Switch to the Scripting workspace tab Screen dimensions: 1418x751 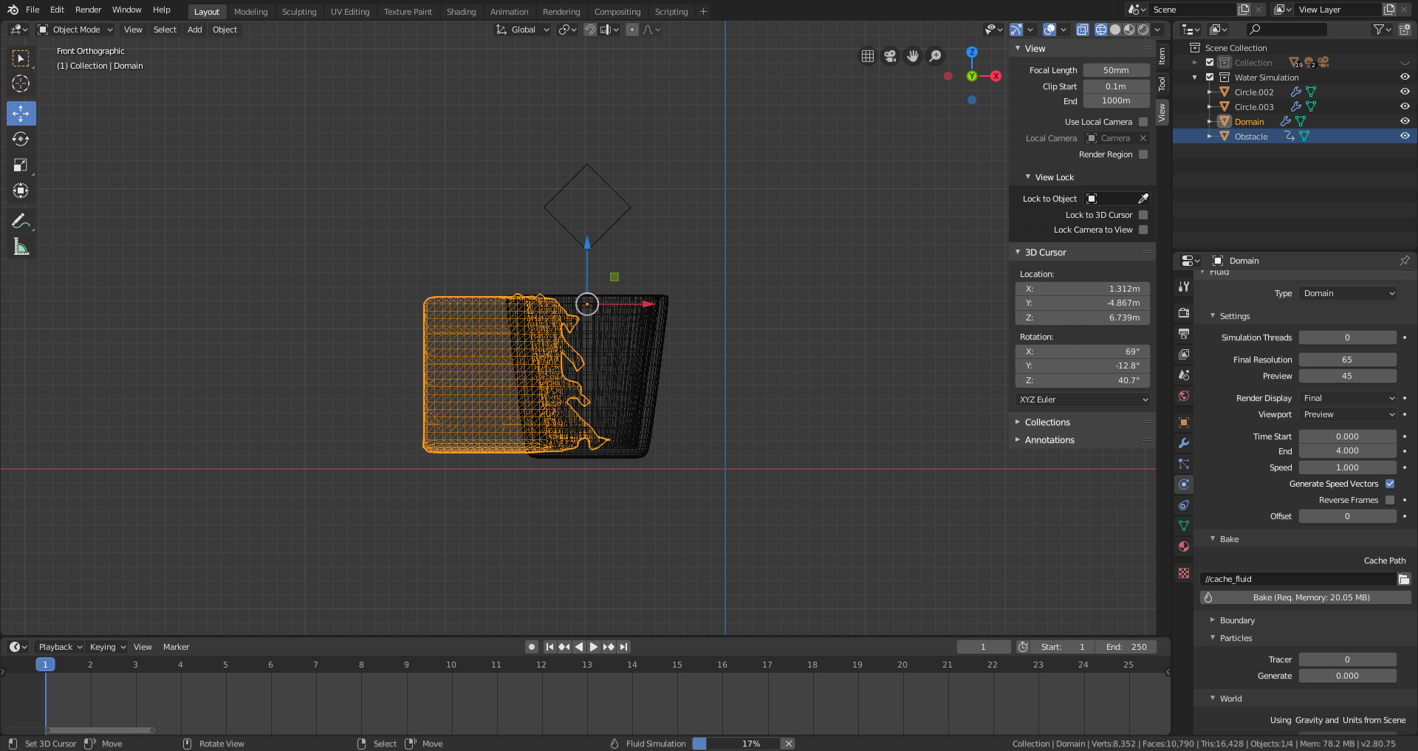(671, 11)
